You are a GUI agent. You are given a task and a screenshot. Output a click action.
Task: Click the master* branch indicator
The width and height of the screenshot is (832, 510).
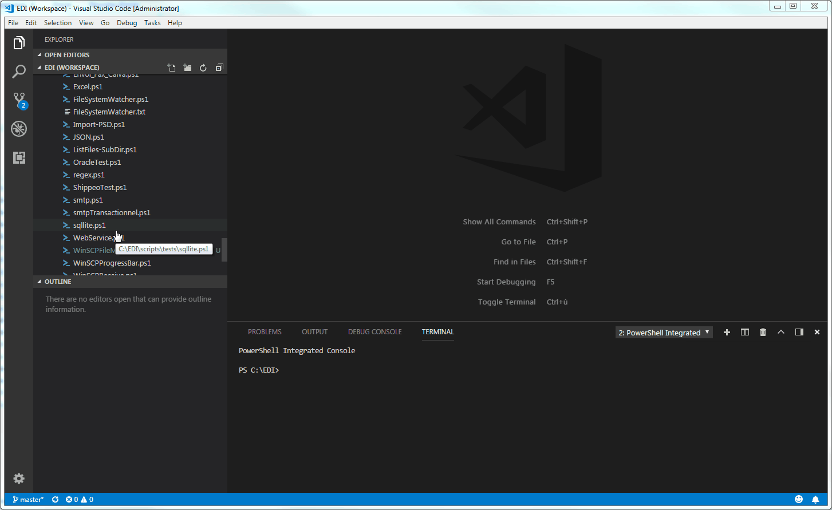point(27,499)
